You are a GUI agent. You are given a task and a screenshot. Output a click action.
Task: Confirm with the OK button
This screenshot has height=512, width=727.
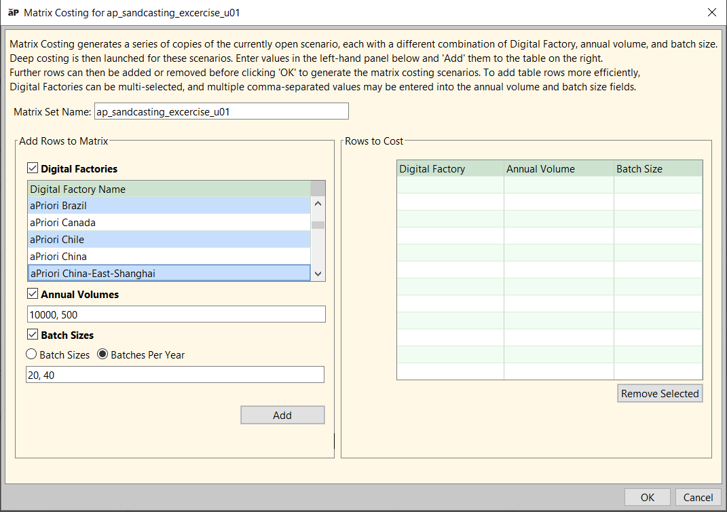pyautogui.click(x=647, y=498)
